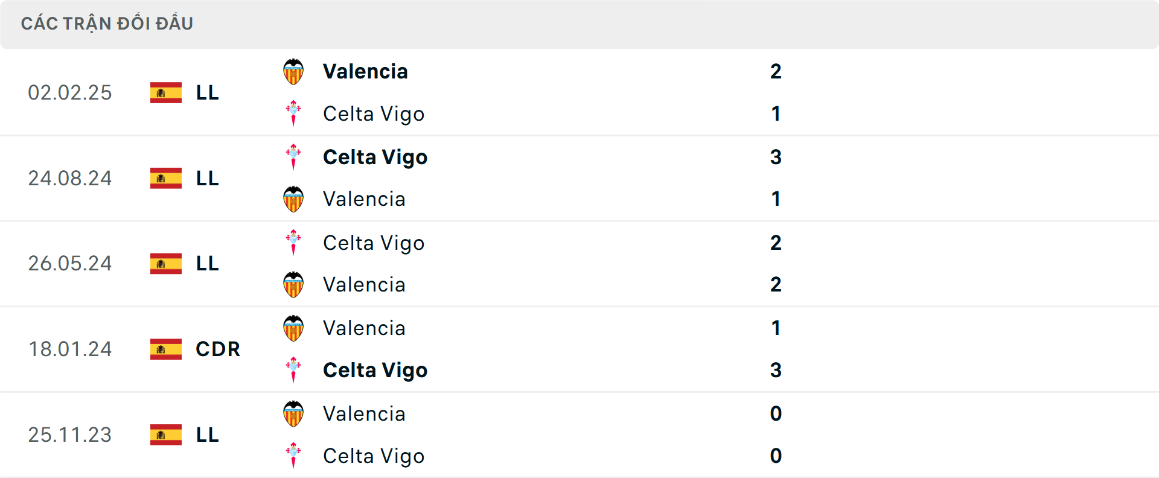Select the Spain flag next to 02.02.25
This screenshot has height=478, width=1159.
166,92
